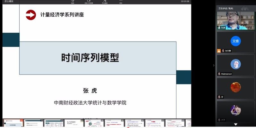Open the seventh slide thumbnail in the filmstrip

(135, 123)
